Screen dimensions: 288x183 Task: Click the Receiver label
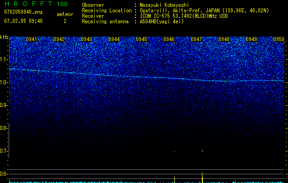coord(93,16)
